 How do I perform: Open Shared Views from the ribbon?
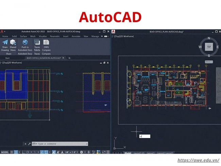point(13,42)
